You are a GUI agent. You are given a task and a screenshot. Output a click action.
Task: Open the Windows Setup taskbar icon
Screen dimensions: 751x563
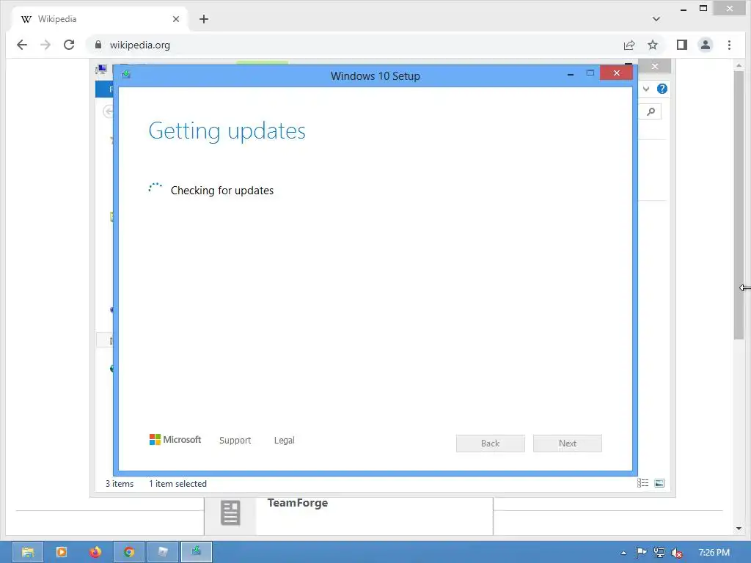pyautogui.click(x=197, y=552)
